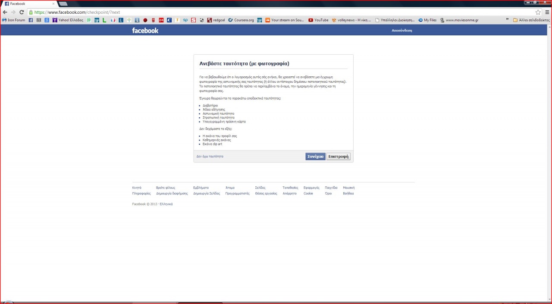Open the Παιχνίδια footer link
The height and width of the screenshot is (304, 552).
(331, 188)
